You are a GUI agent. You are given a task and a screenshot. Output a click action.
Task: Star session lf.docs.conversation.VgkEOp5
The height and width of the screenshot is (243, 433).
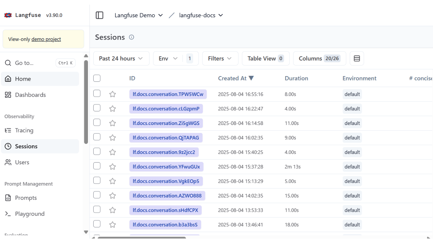(113, 181)
